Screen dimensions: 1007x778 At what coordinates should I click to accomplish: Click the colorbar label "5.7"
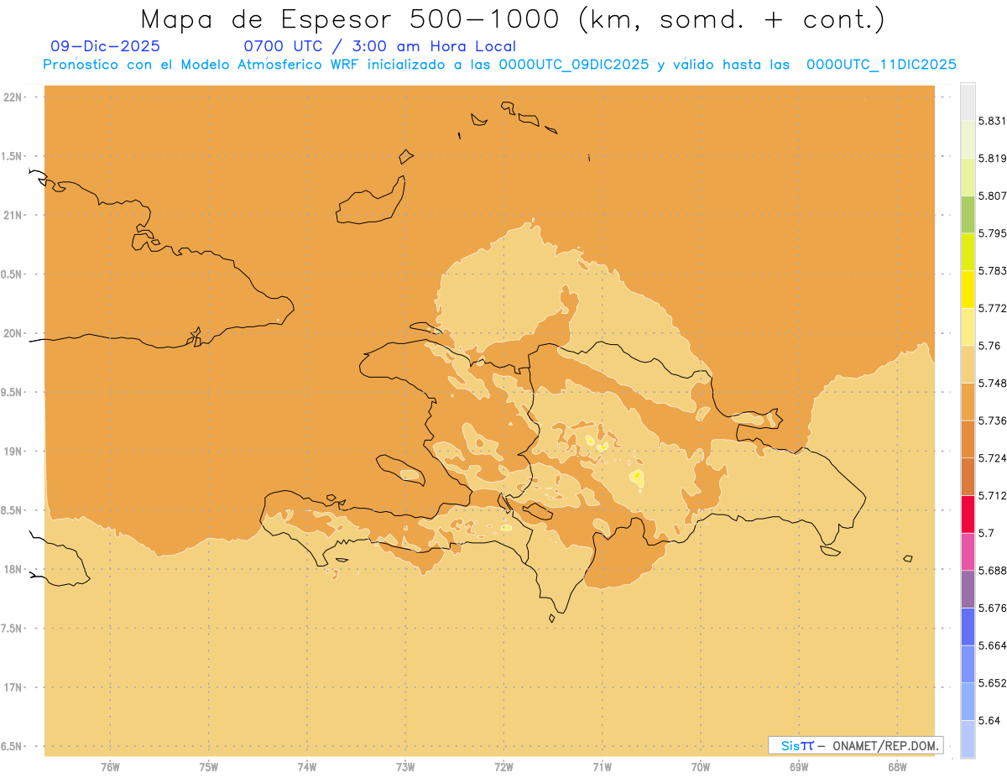[x=986, y=533]
